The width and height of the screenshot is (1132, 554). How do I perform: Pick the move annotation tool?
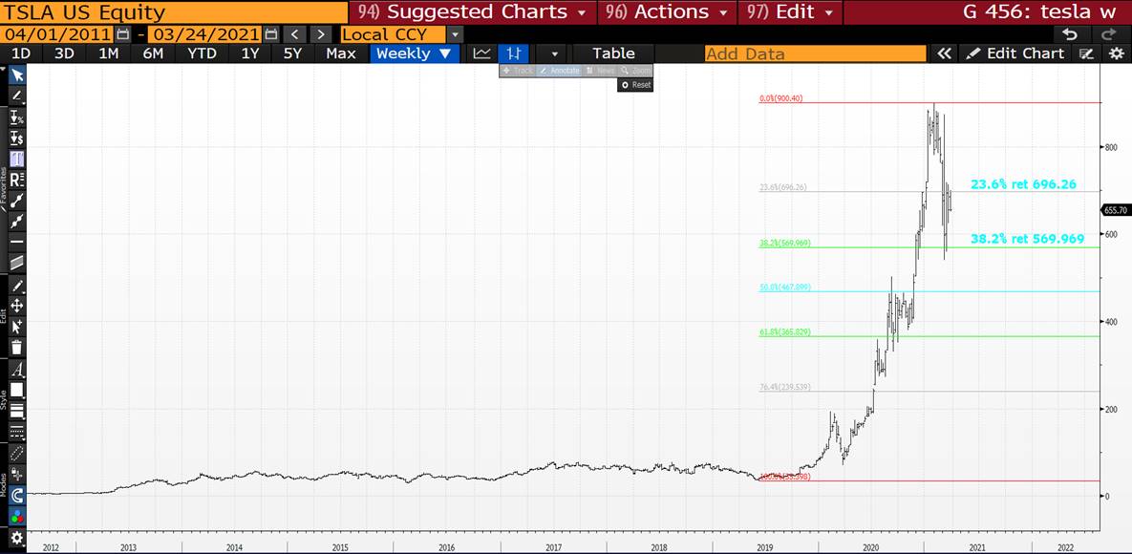(x=17, y=306)
